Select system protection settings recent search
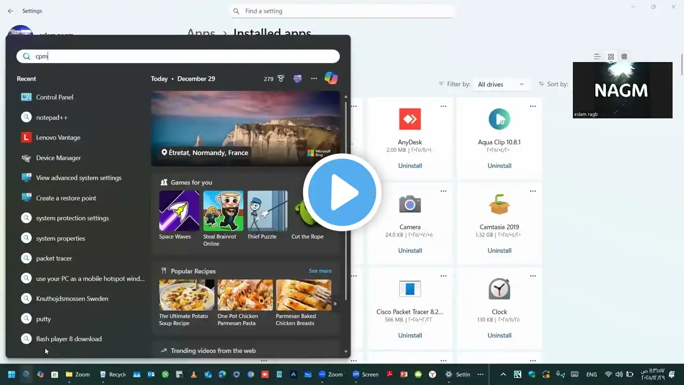This screenshot has height=385, width=684. [72, 218]
